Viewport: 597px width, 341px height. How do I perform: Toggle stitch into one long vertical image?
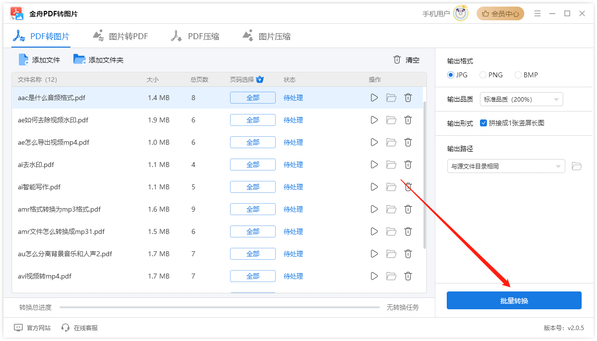pyautogui.click(x=483, y=123)
